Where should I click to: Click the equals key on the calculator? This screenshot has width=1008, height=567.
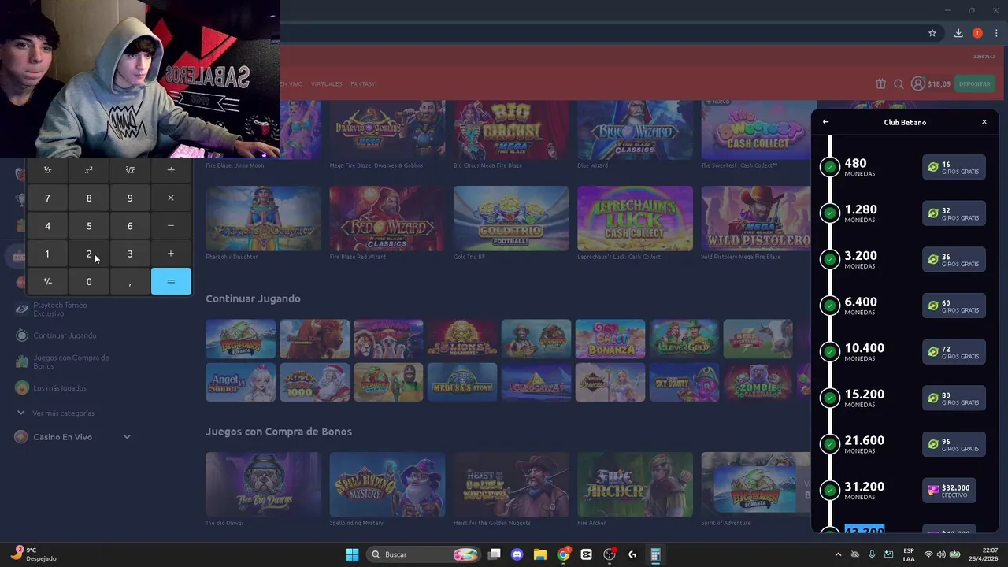[171, 281]
